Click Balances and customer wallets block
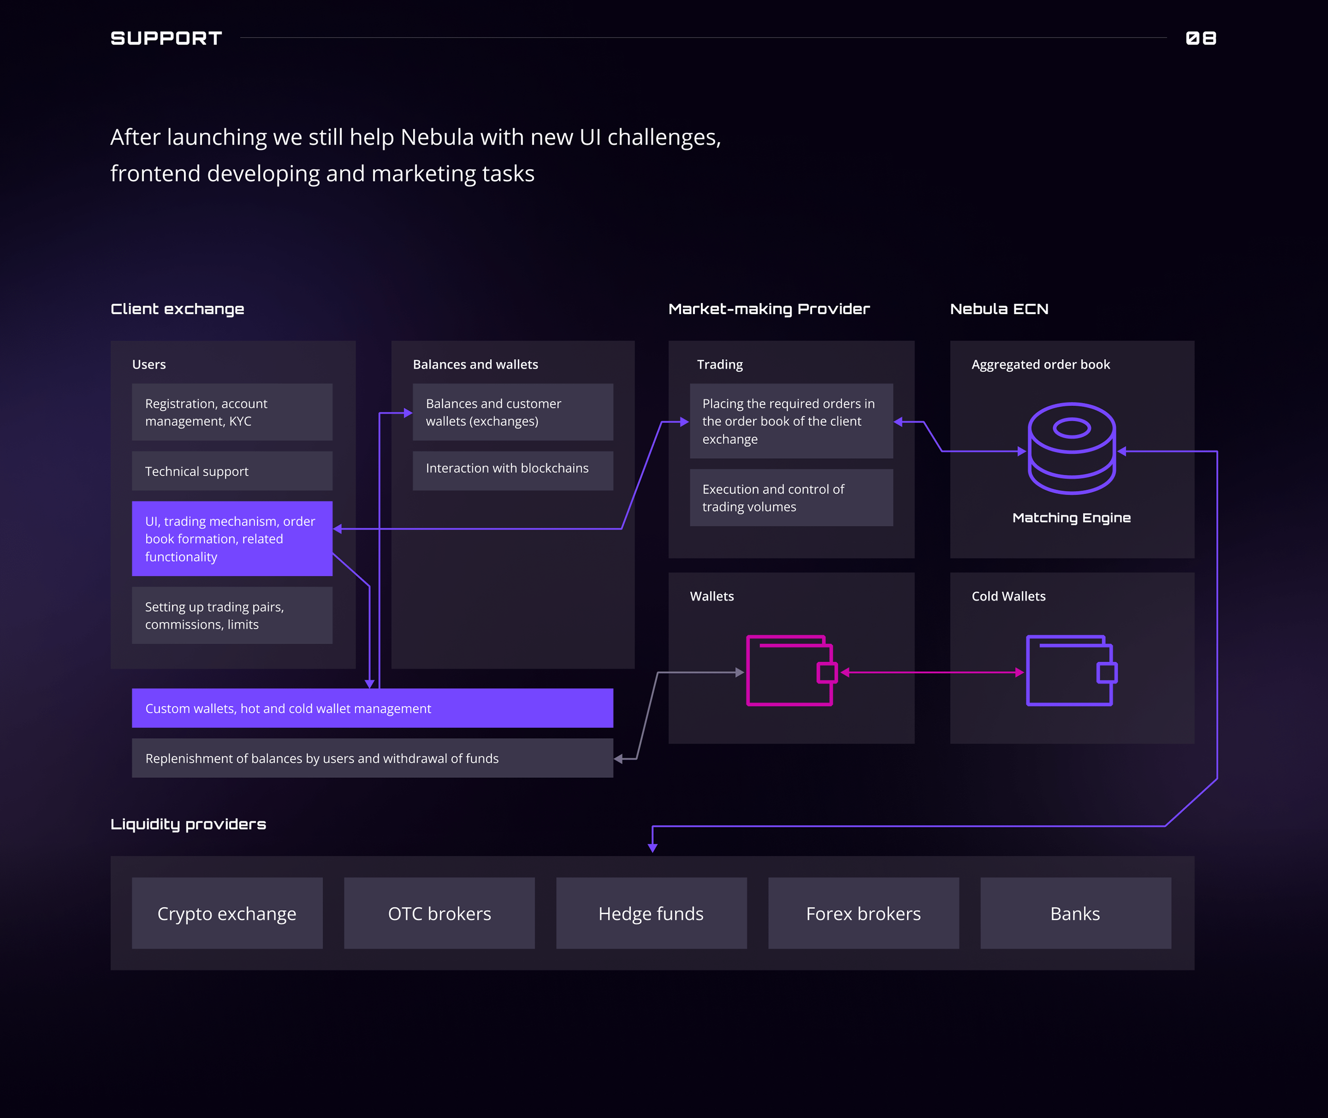 coord(513,412)
